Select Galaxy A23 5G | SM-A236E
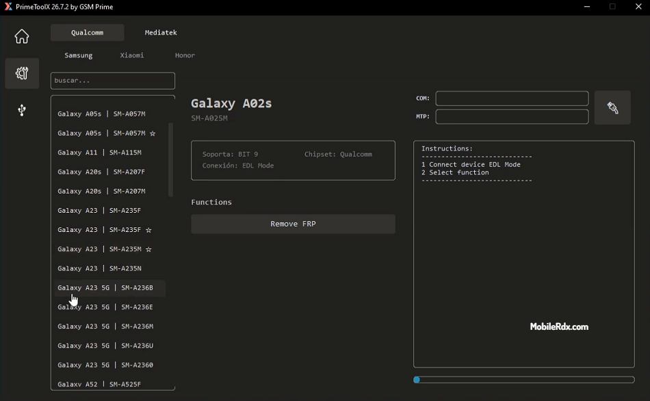 (x=110, y=307)
